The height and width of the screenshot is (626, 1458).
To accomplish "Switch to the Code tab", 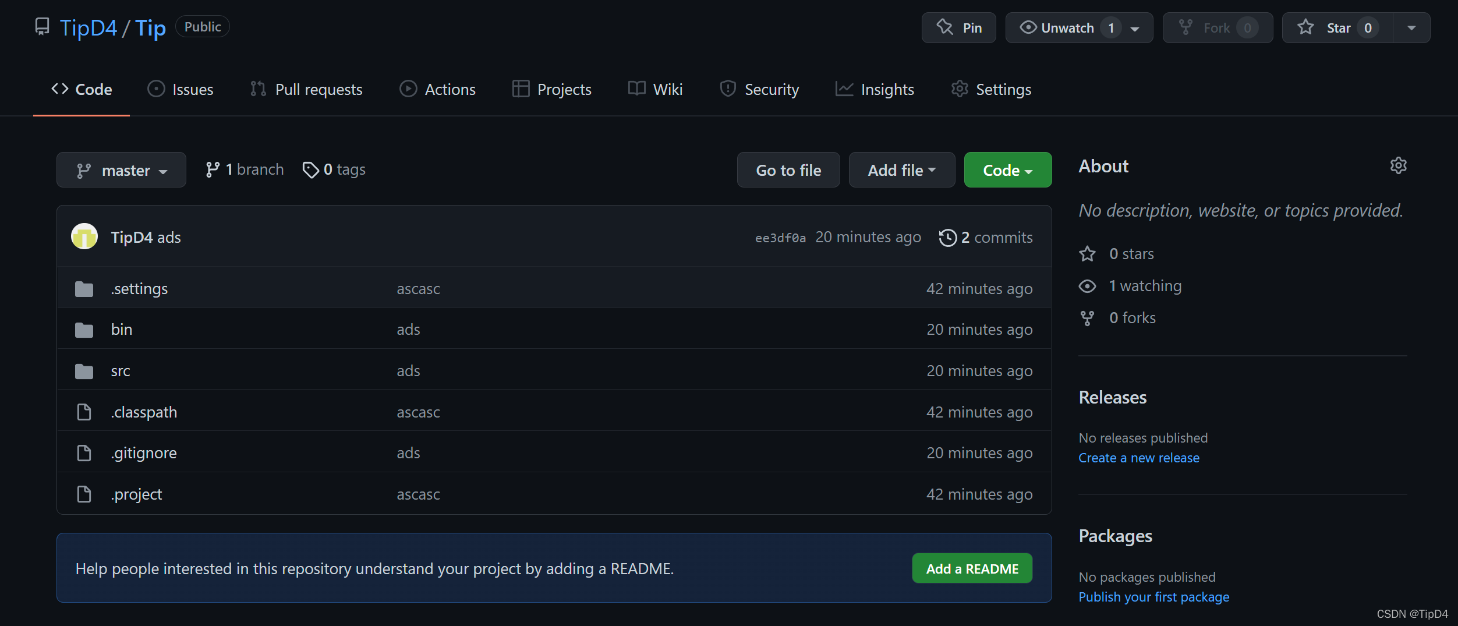I will pyautogui.click(x=82, y=89).
